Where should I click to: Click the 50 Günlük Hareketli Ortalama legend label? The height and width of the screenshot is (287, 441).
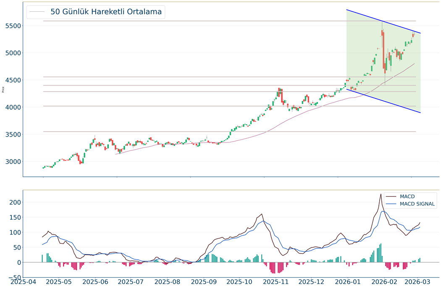(106, 12)
